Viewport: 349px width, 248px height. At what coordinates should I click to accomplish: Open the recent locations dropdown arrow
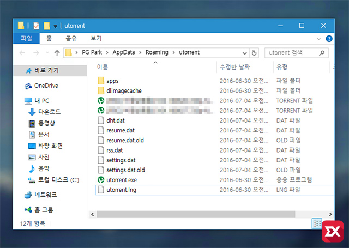tap(47, 53)
